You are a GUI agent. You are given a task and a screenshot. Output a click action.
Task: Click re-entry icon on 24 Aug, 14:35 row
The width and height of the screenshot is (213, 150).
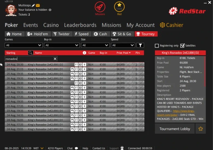(72, 115)
